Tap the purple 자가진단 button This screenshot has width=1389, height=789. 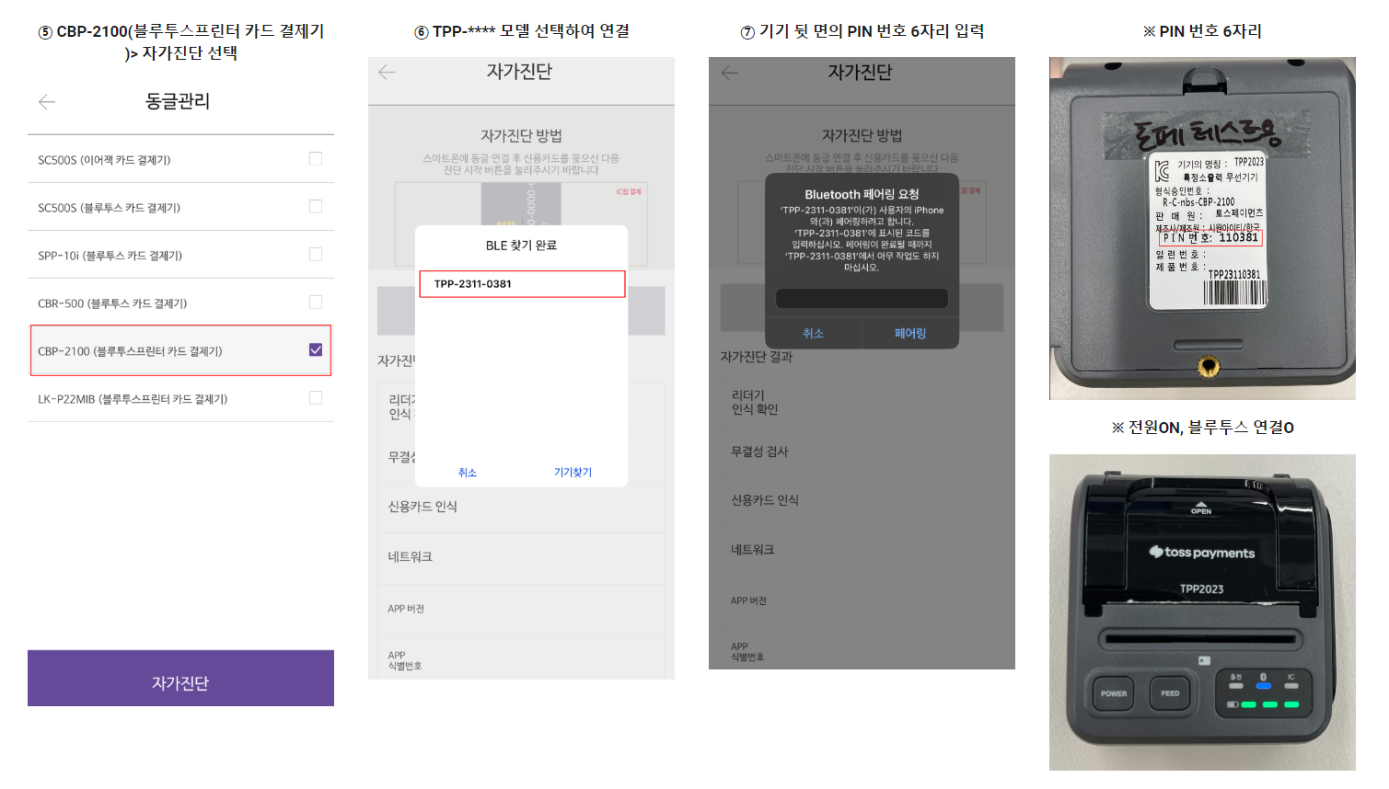click(180, 679)
